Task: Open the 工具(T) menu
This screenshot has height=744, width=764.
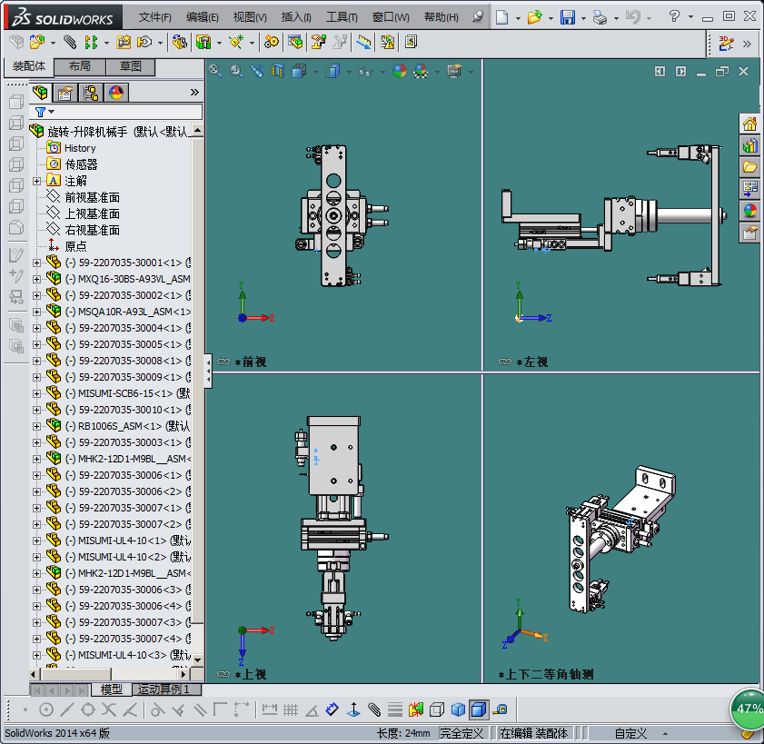Action: pos(342,17)
